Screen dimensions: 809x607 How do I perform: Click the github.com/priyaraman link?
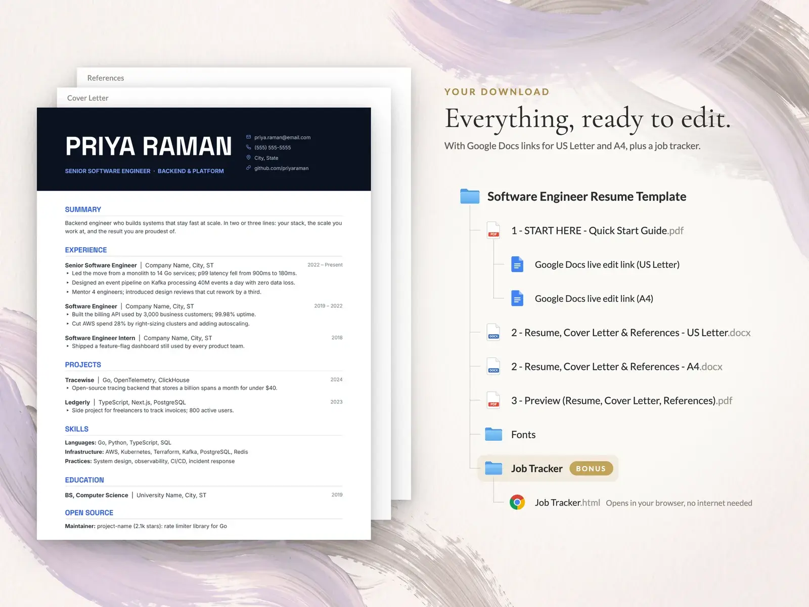pyautogui.click(x=281, y=168)
